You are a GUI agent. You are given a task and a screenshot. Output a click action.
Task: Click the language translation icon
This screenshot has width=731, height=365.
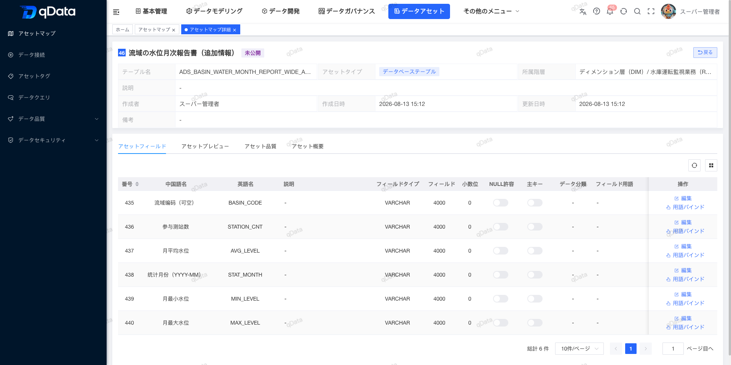tap(583, 11)
